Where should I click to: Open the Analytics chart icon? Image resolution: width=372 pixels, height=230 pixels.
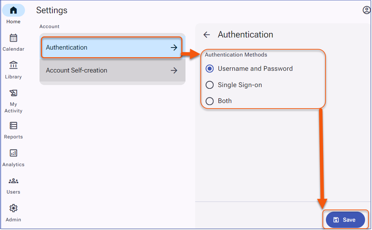click(x=14, y=153)
